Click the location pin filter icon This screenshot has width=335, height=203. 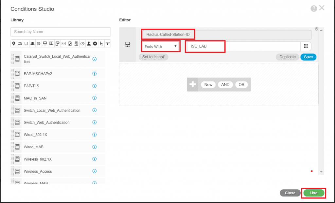point(14,43)
